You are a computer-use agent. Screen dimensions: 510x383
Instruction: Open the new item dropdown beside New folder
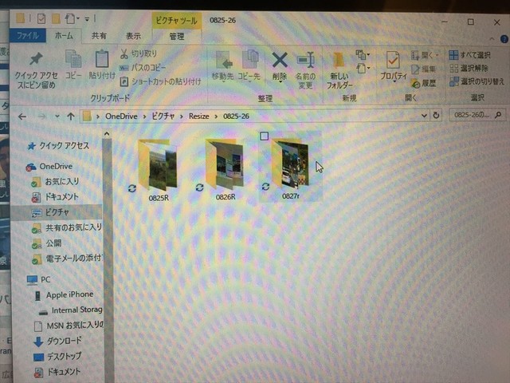pyautogui.click(x=363, y=55)
